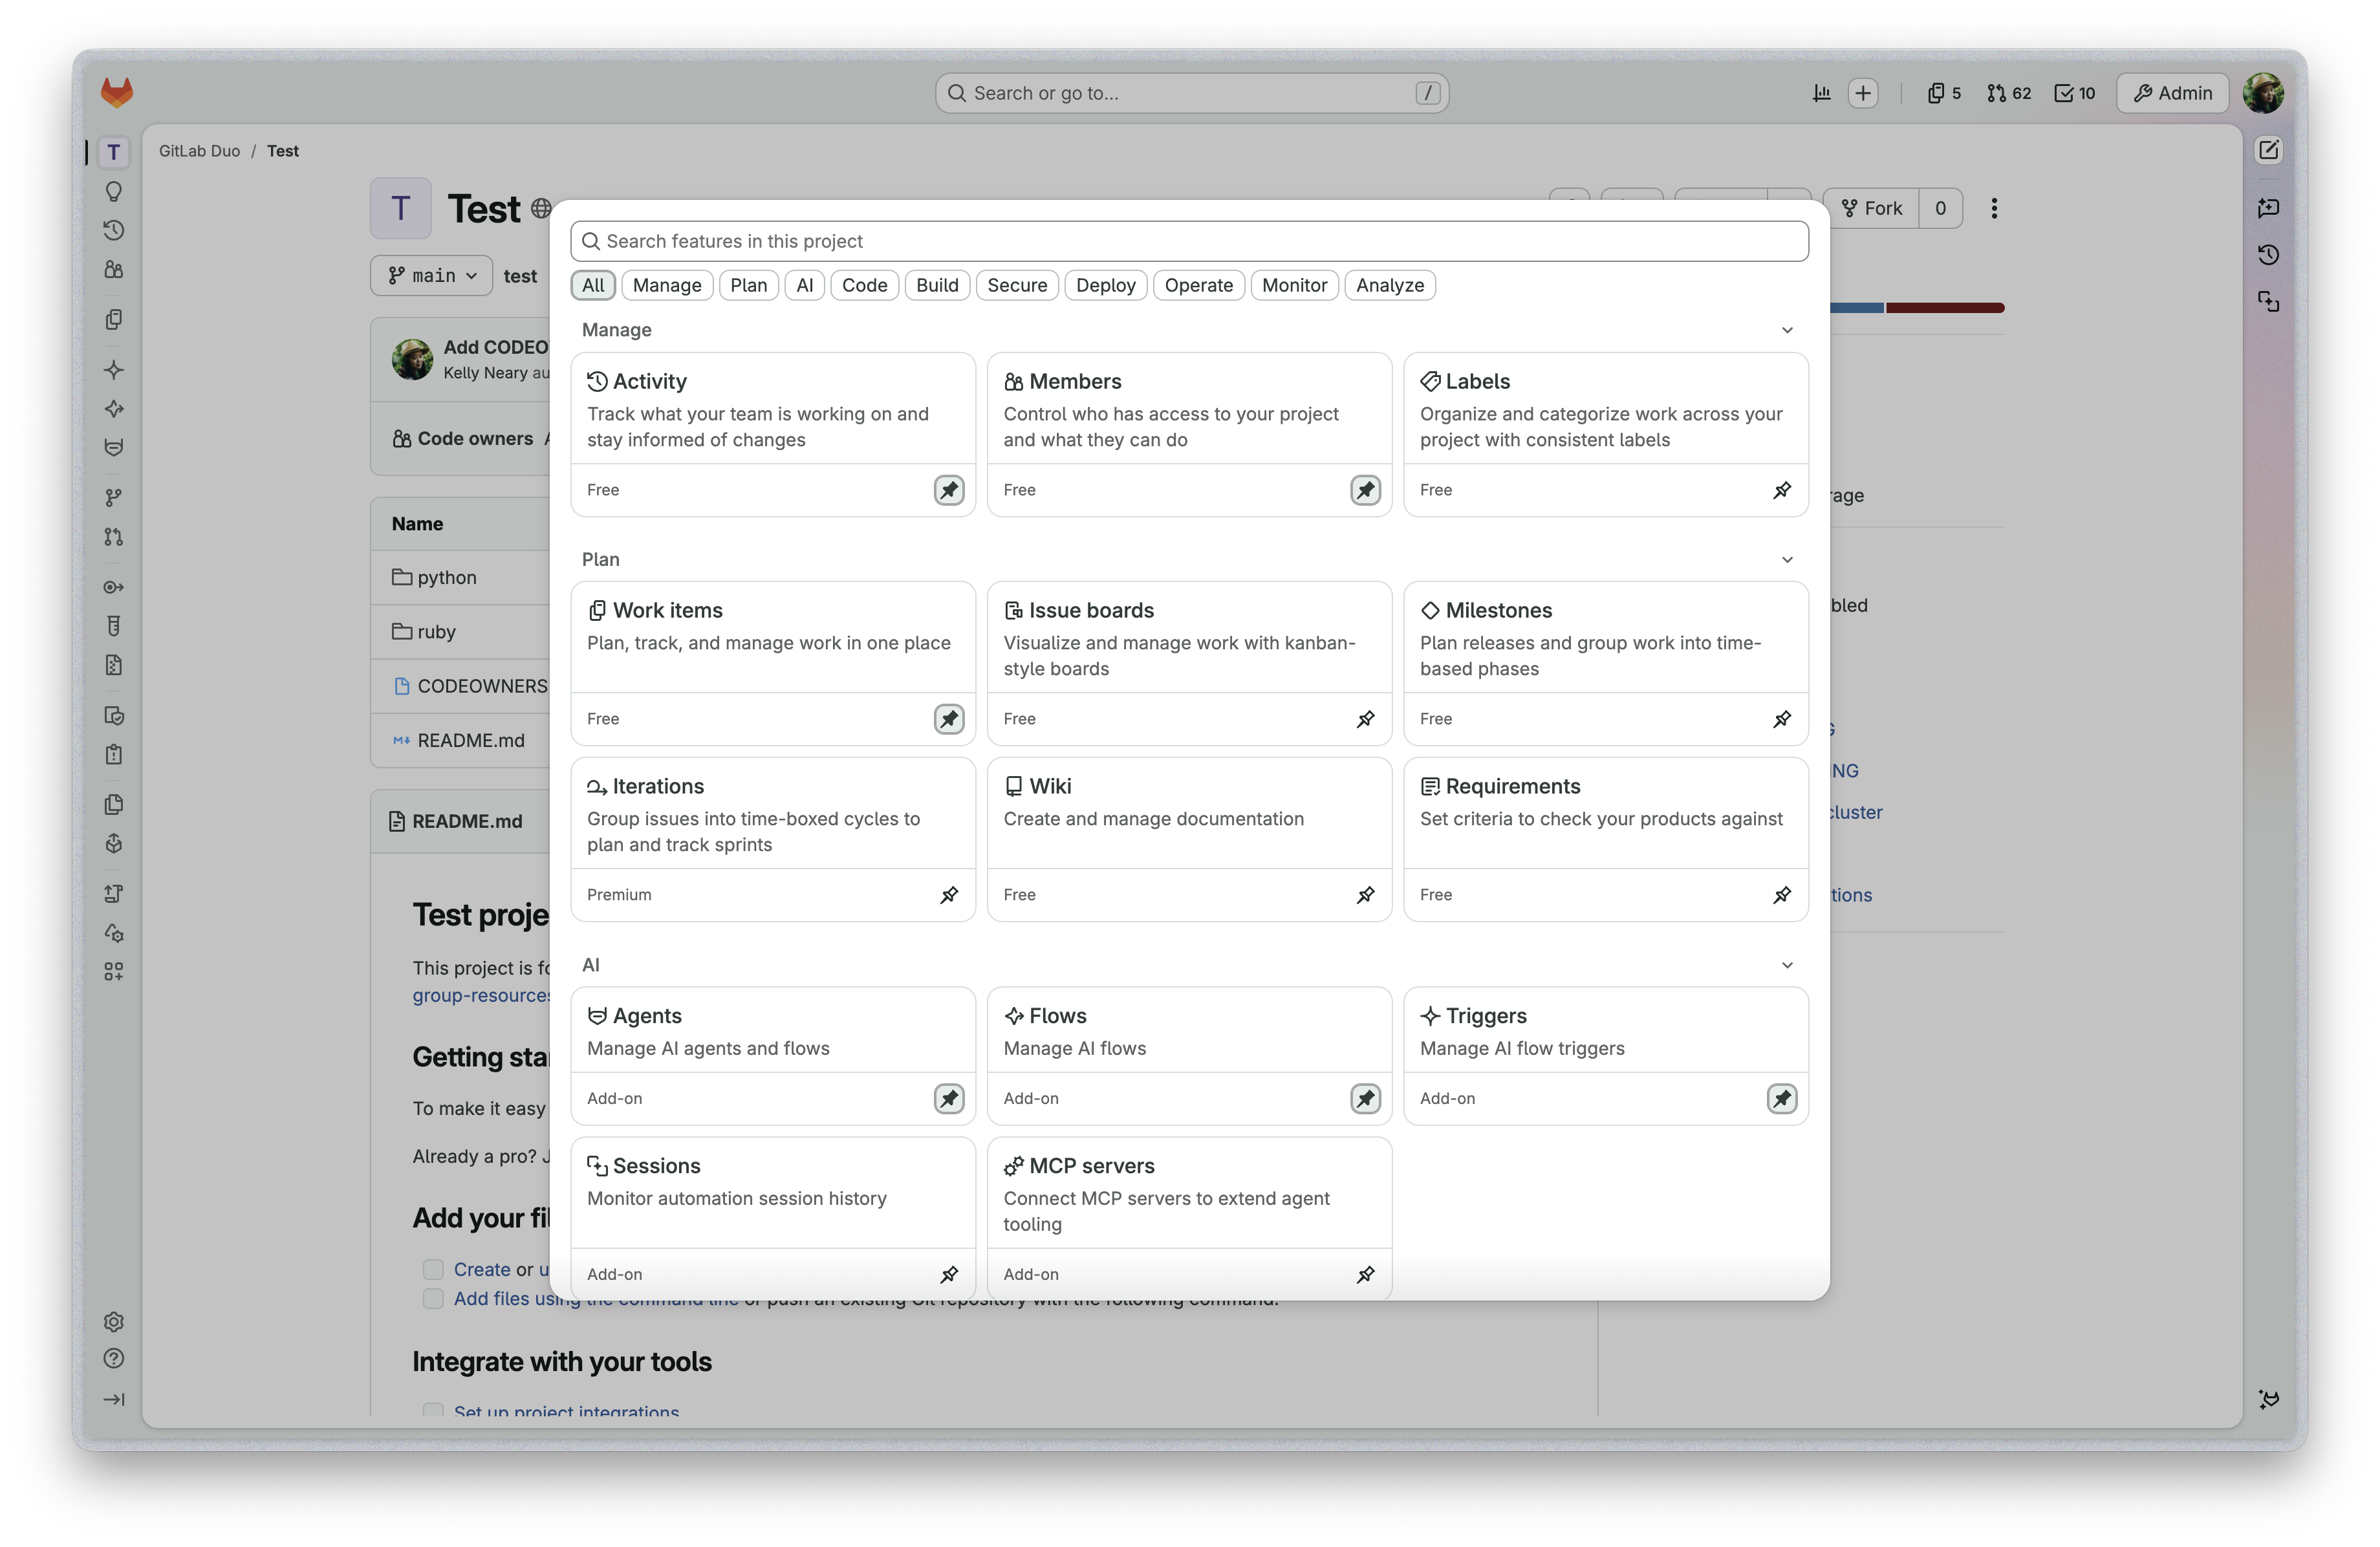Viewport: 2380px width, 1547px height.
Task: Open the history clock icon in right panel
Action: (x=2269, y=254)
